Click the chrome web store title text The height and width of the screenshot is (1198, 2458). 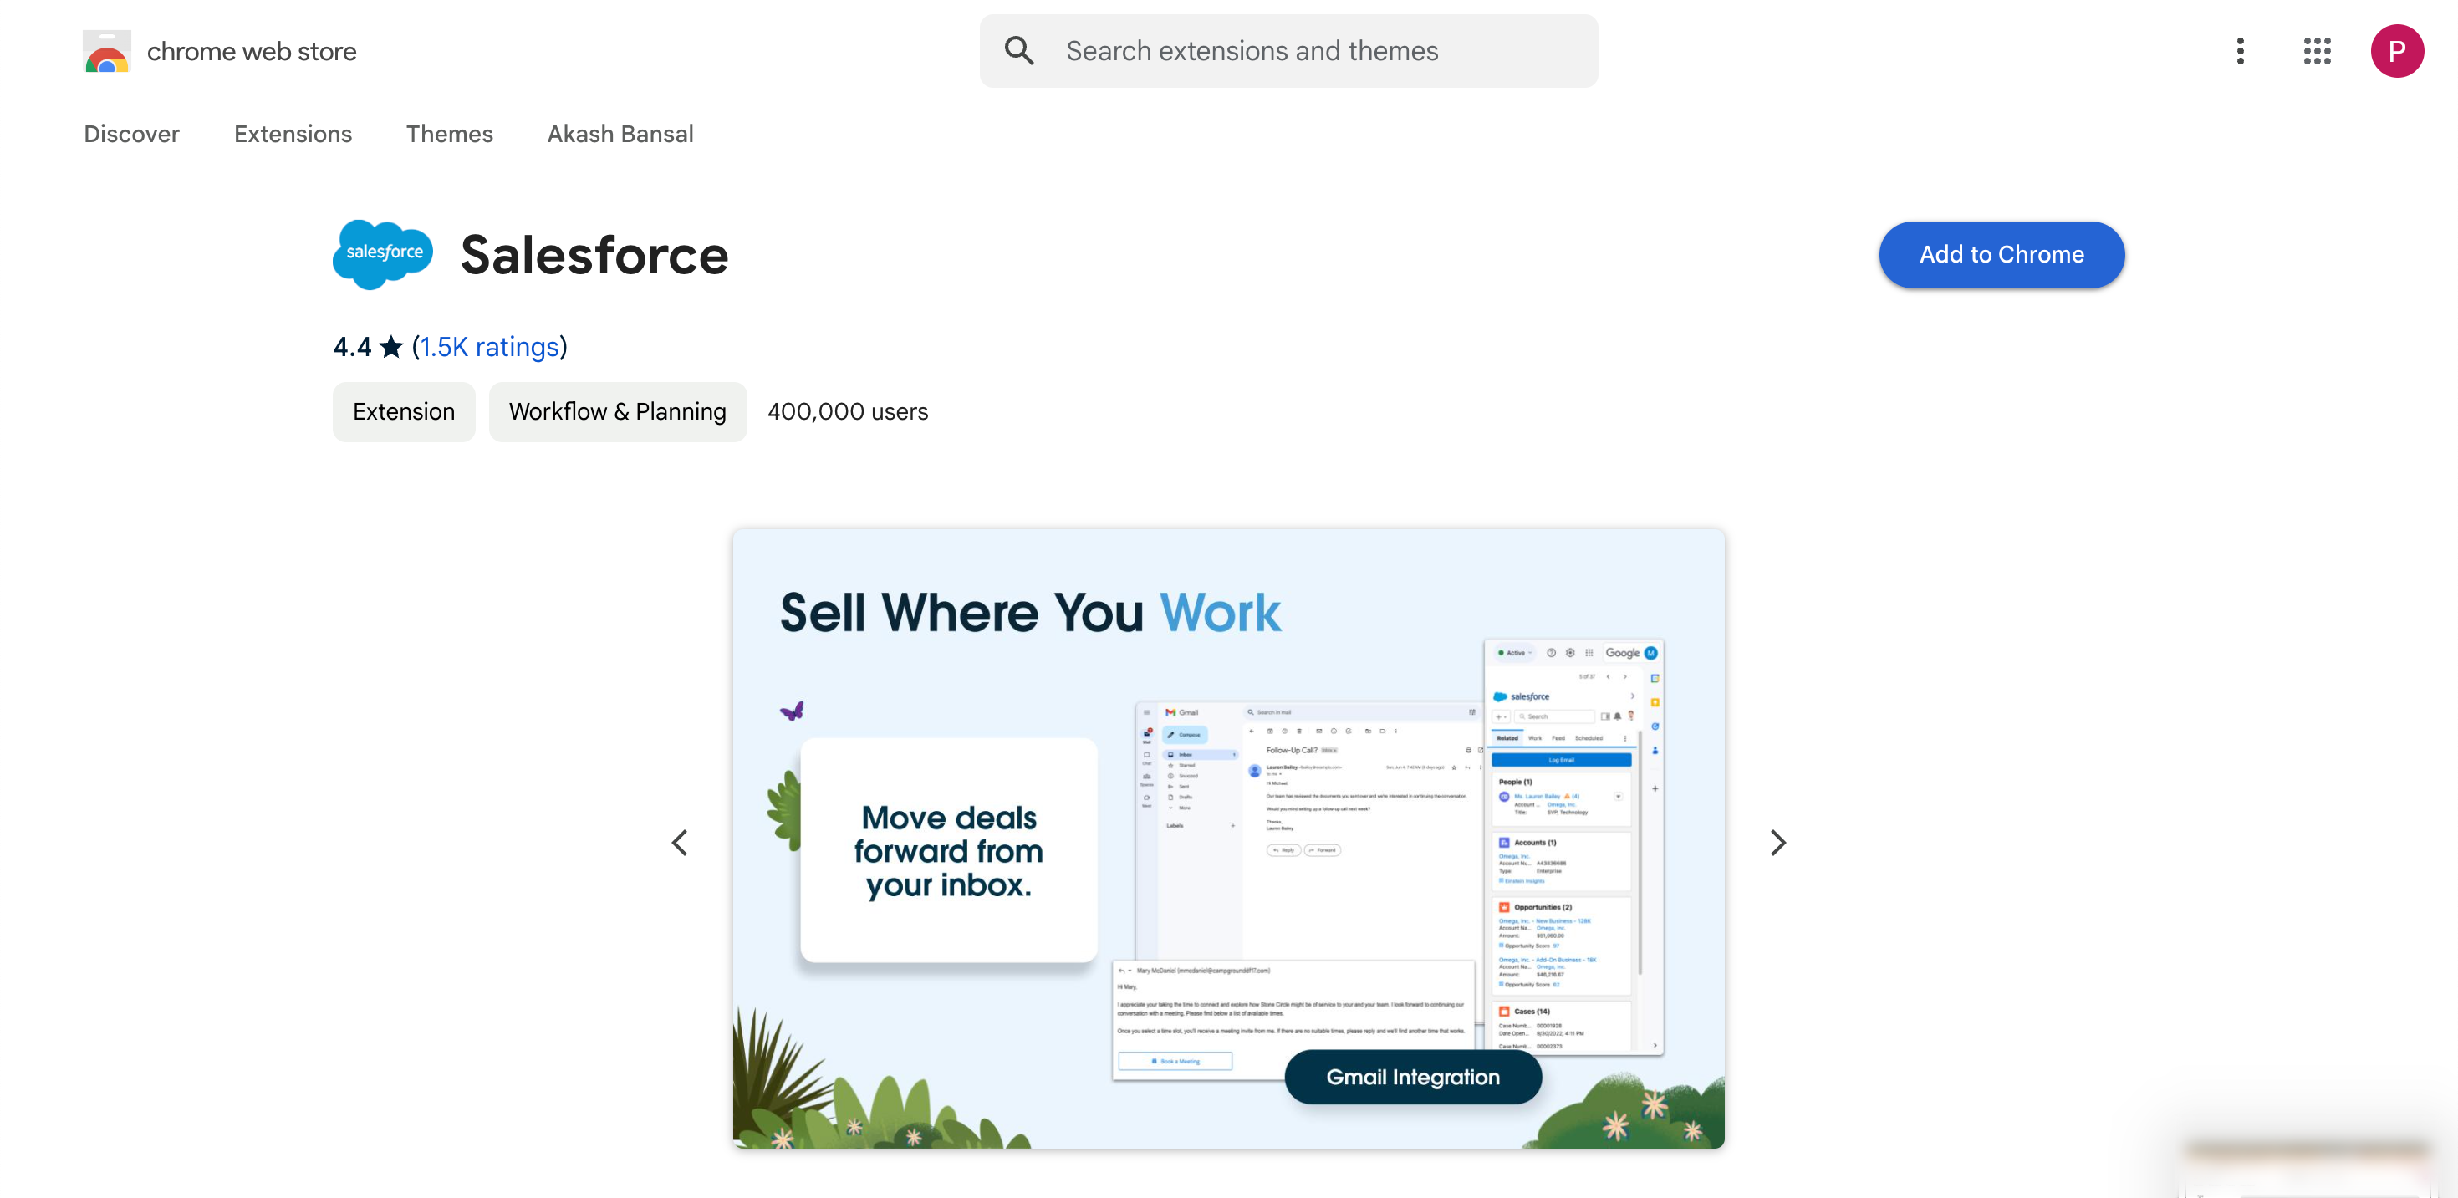pos(251,52)
